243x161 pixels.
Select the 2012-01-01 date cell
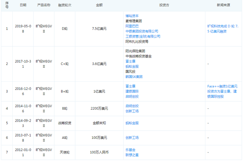tap(23, 152)
